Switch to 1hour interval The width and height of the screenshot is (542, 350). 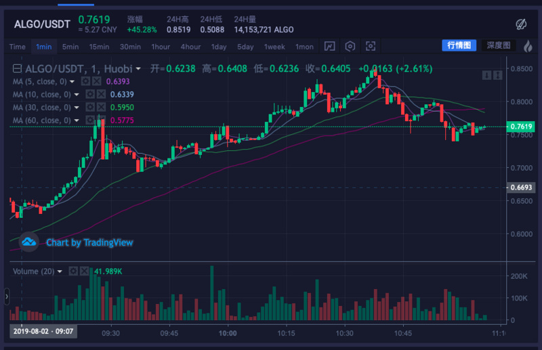point(161,47)
